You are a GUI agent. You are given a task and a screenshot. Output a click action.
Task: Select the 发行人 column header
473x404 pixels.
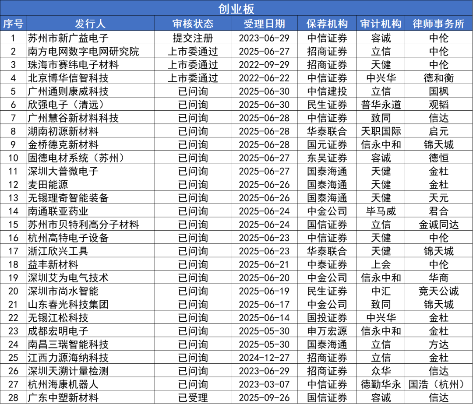90,24
